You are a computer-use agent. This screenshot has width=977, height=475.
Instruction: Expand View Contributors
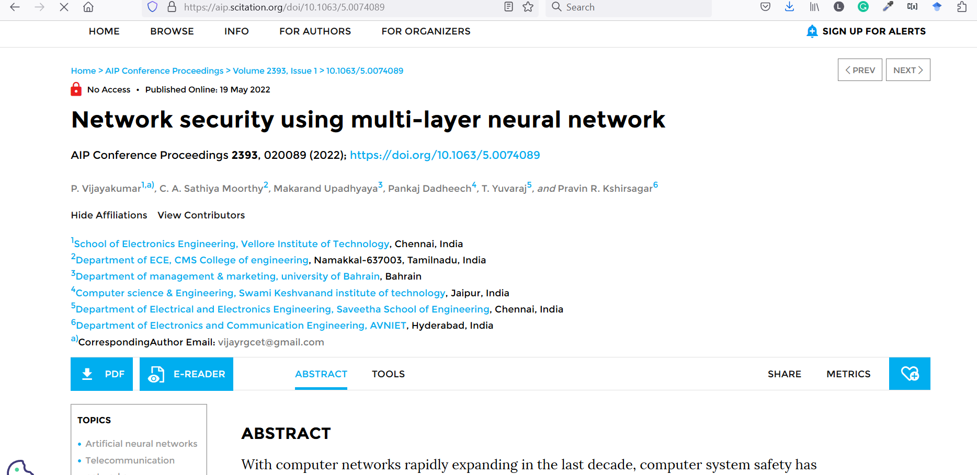(x=201, y=215)
